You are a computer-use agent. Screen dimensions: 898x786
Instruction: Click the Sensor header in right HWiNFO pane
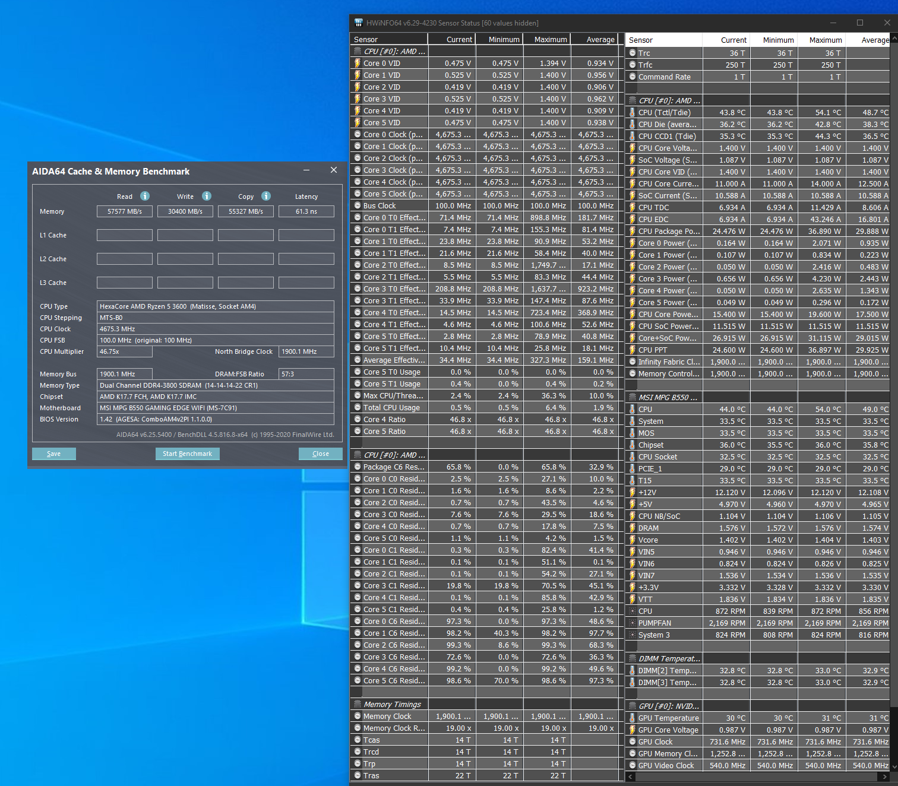664,40
